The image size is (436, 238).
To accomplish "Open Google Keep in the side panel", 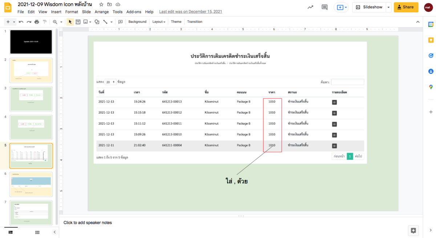I will click(x=431, y=40).
